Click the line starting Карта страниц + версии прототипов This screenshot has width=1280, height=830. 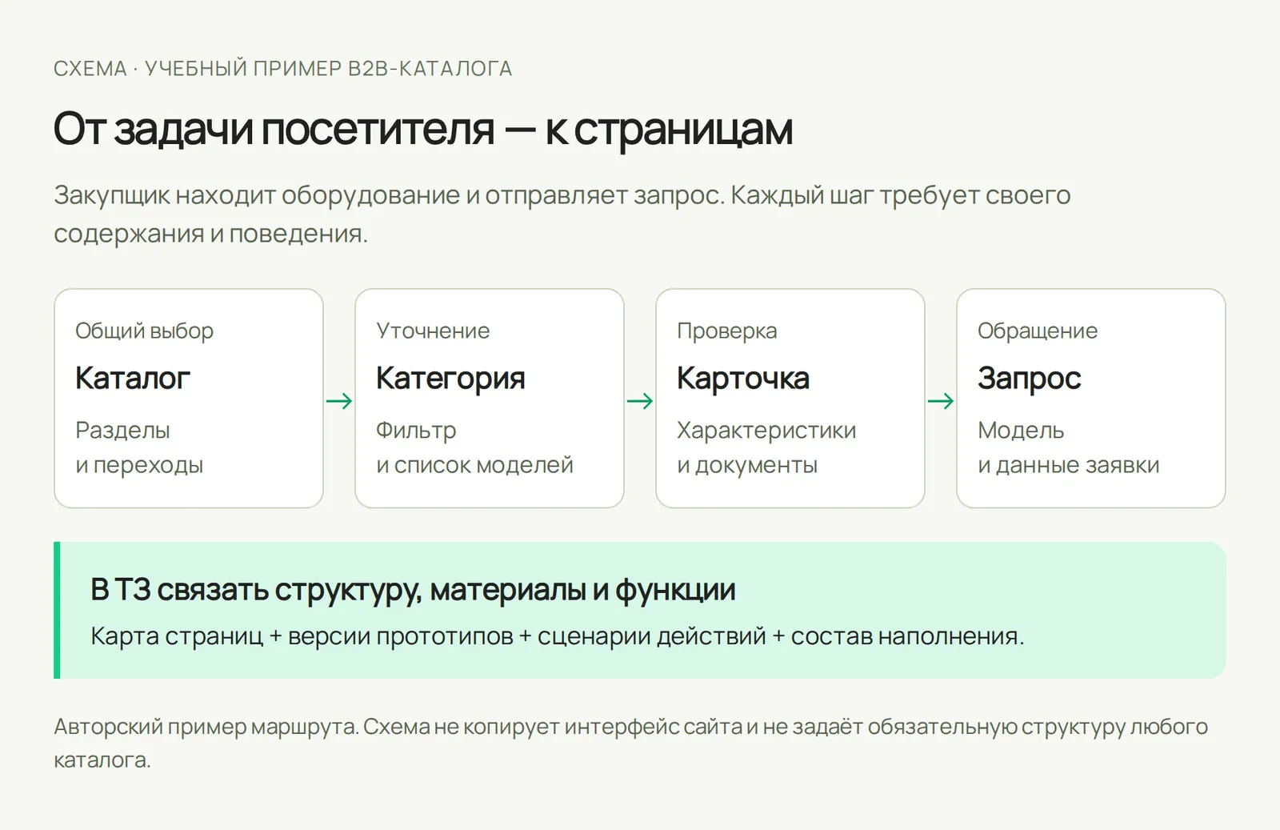tap(557, 636)
